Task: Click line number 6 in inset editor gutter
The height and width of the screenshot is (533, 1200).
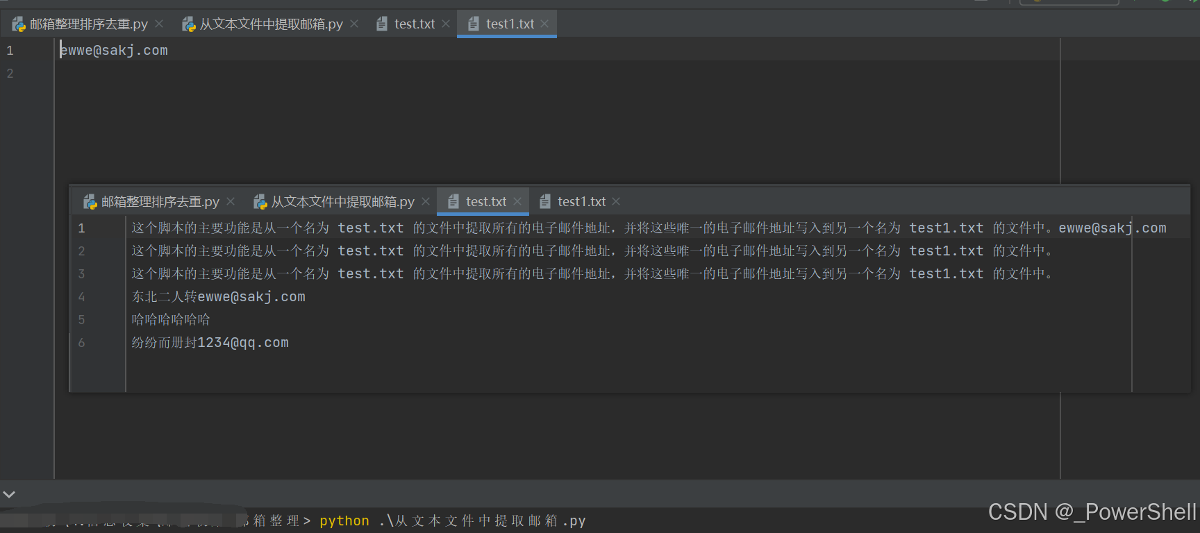Action: click(x=81, y=343)
